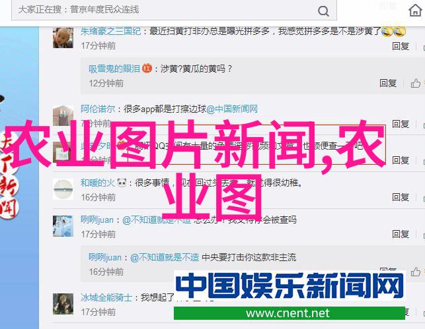Click the search magnifier icon
Viewport: 425px width, 329px height.
point(323,11)
